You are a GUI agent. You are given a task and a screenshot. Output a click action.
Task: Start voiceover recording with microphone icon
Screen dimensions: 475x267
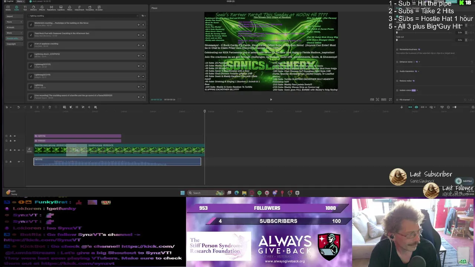402,107
